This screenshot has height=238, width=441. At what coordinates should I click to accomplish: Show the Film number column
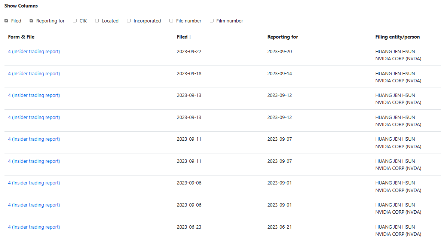pyautogui.click(x=212, y=21)
